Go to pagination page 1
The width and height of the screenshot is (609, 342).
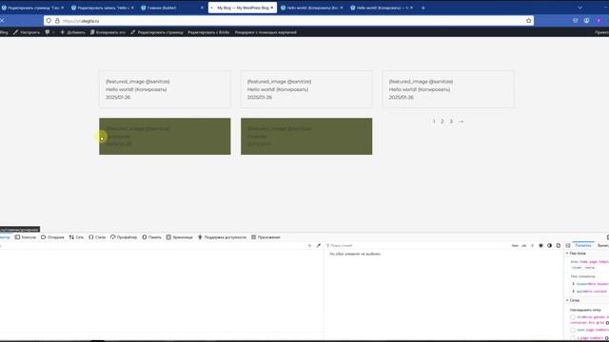pyautogui.click(x=434, y=122)
